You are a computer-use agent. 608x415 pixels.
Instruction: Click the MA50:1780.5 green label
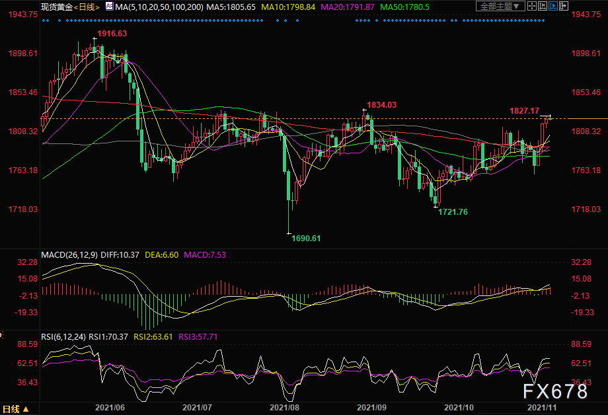click(x=405, y=7)
